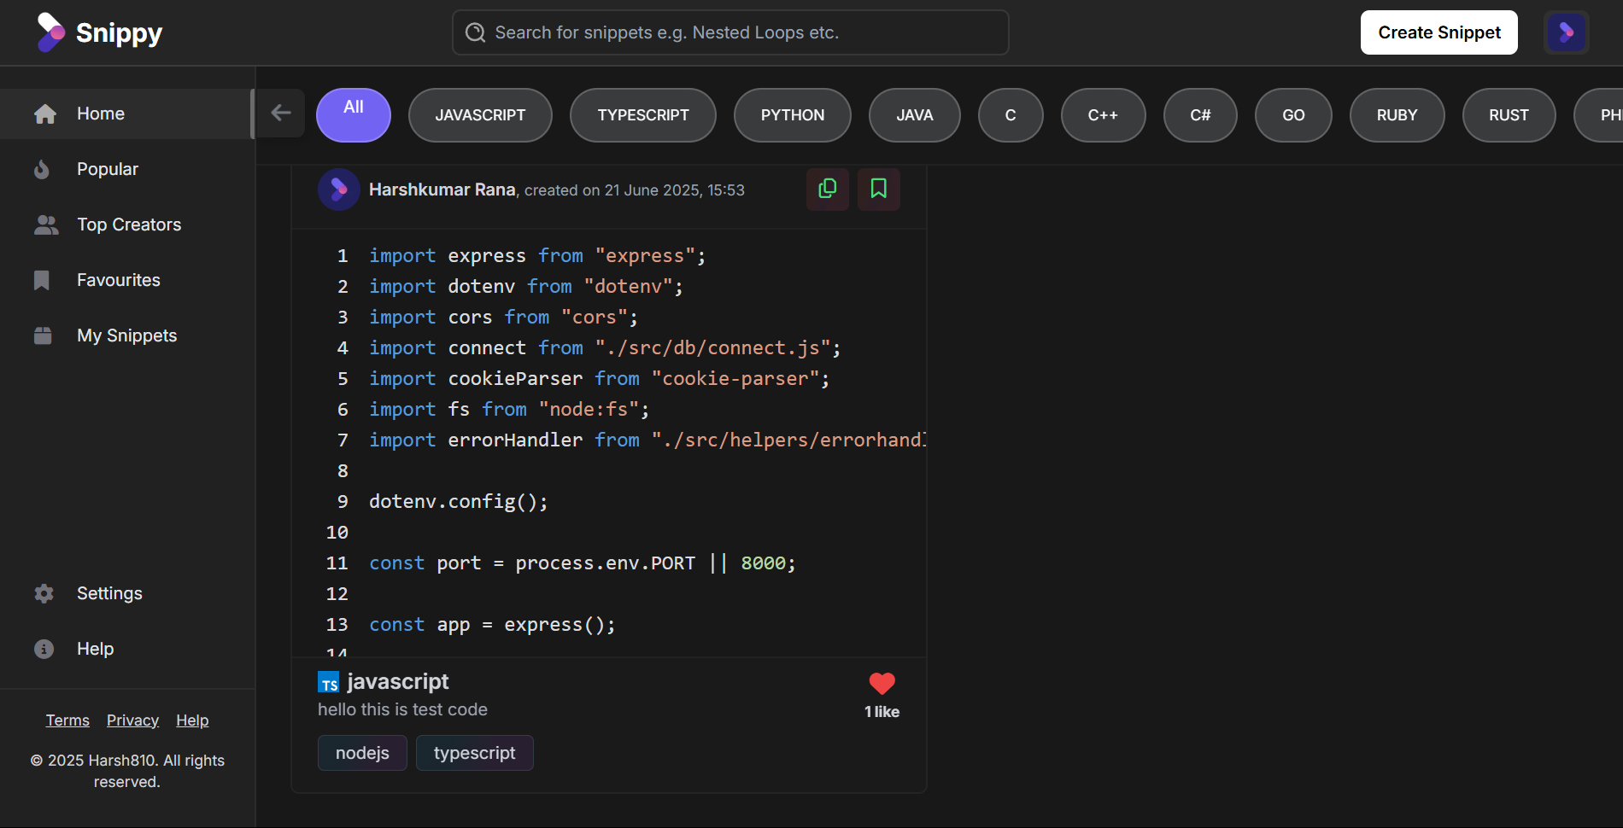
Task: Open Settings in the sidebar
Action: coord(126,593)
